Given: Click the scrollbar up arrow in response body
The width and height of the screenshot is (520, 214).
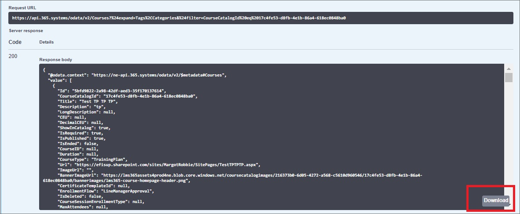Looking at the screenshot, I should pos(509,69).
